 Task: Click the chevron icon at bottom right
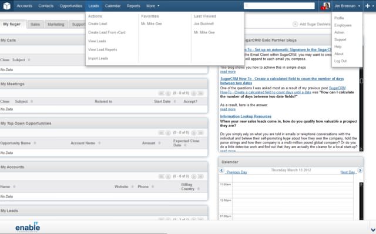click(x=373, y=230)
